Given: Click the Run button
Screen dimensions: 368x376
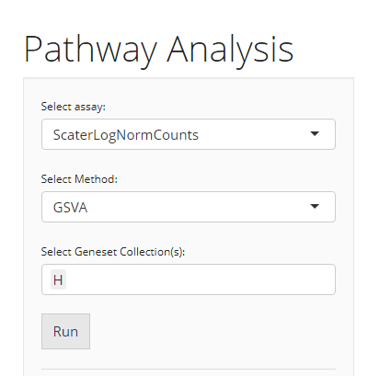Looking at the screenshot, I should [65, 331].
